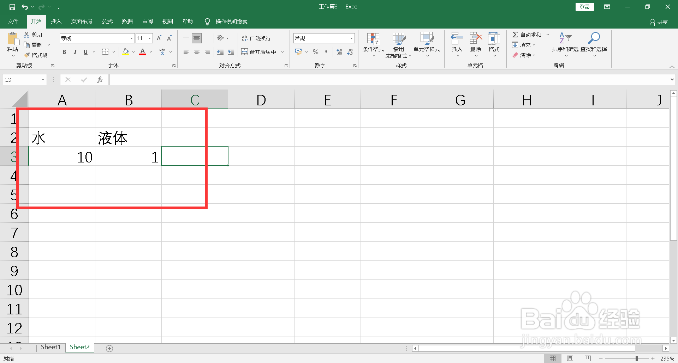
Task: Apply percent style format
Action: pyautogui.click(x=316, y=52)
